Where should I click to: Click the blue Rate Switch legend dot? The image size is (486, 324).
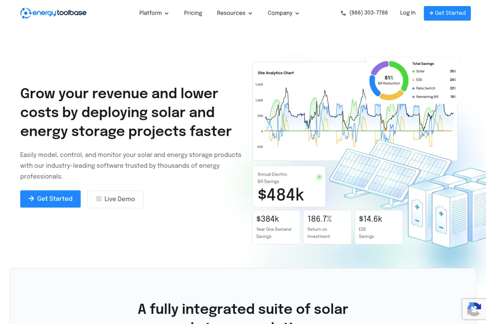413,89
